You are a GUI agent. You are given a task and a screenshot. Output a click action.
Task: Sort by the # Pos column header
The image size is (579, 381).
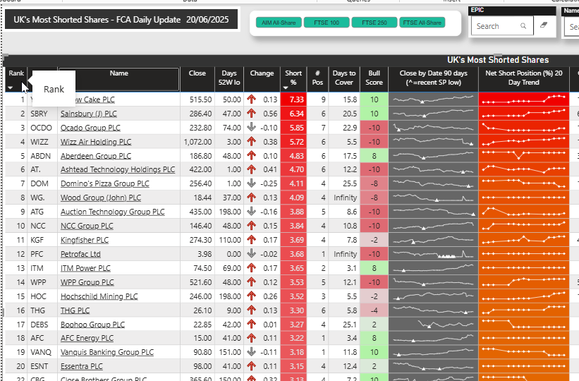point(317,78)
